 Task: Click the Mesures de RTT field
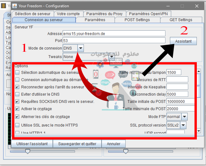[x=177, y=80]
